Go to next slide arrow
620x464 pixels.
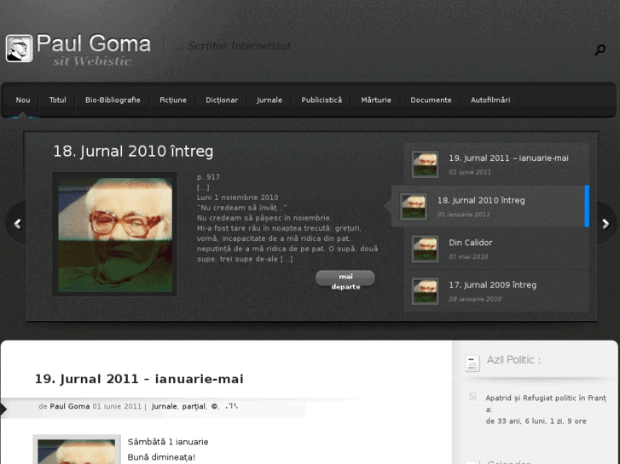(x=606, y=224)
